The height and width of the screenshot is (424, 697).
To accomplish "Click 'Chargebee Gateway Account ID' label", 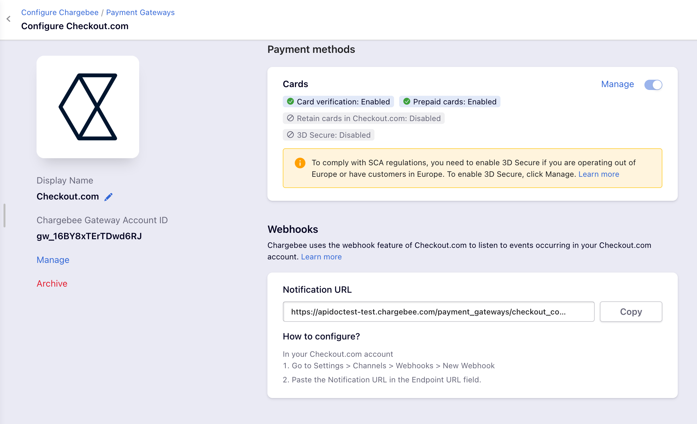I will (102, 220).
